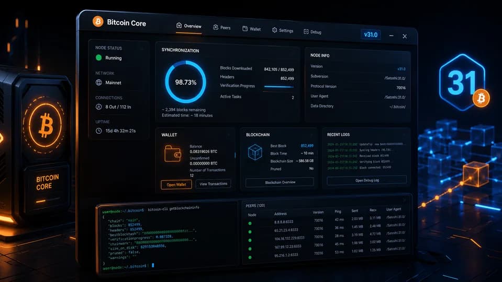Close the Bitcoin Core window
This screenshot has height=282, width=502.
click(405, 36)
